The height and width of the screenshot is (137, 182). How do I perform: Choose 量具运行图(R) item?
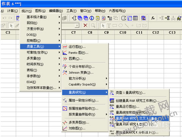point(139,107)
